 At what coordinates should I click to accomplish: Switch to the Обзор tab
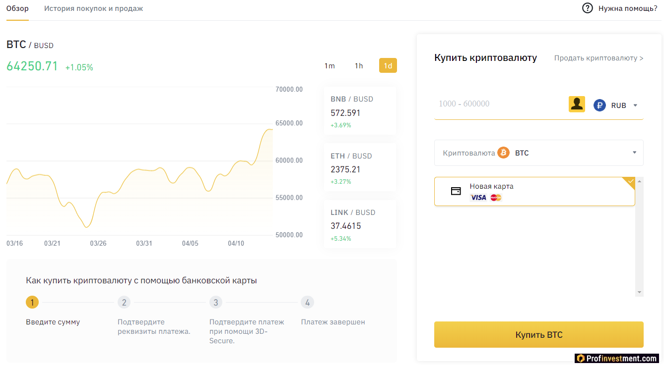(17, 8)
